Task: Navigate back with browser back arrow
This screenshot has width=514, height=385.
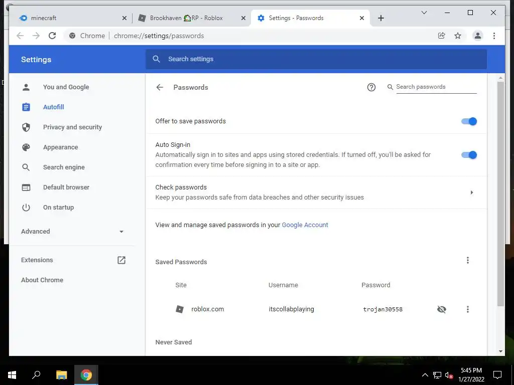Action: (x=20, y=36)
